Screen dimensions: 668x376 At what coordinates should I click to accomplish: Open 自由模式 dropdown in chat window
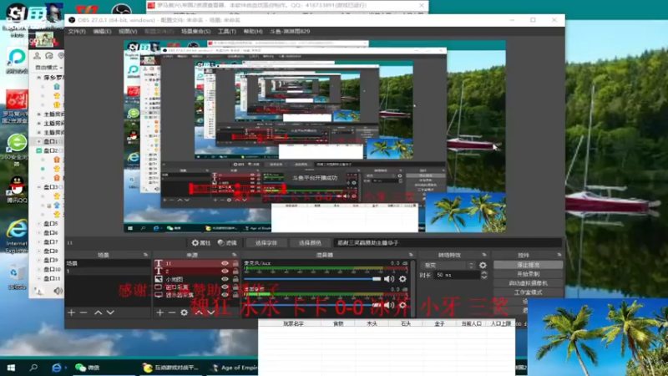click(48, 68)
